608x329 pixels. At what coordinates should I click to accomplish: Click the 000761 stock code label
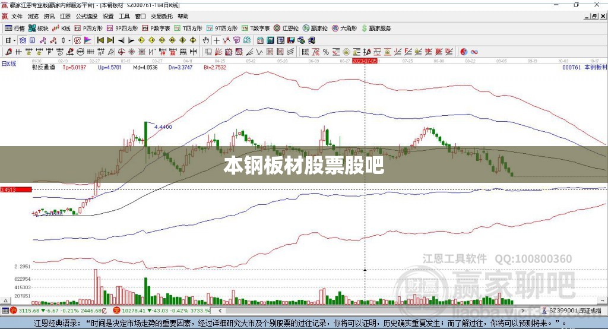tap(572, 68)
